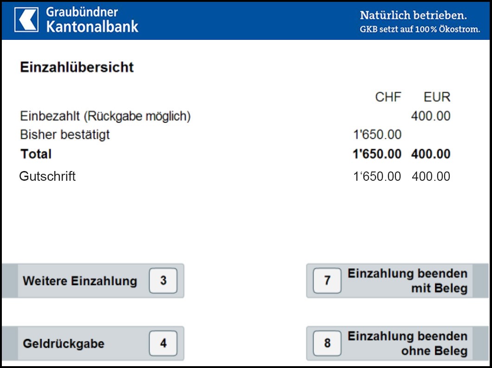This screenshot has height=368, width=492.
Task: Select the number 3 key icon
Action: (163, 280)
